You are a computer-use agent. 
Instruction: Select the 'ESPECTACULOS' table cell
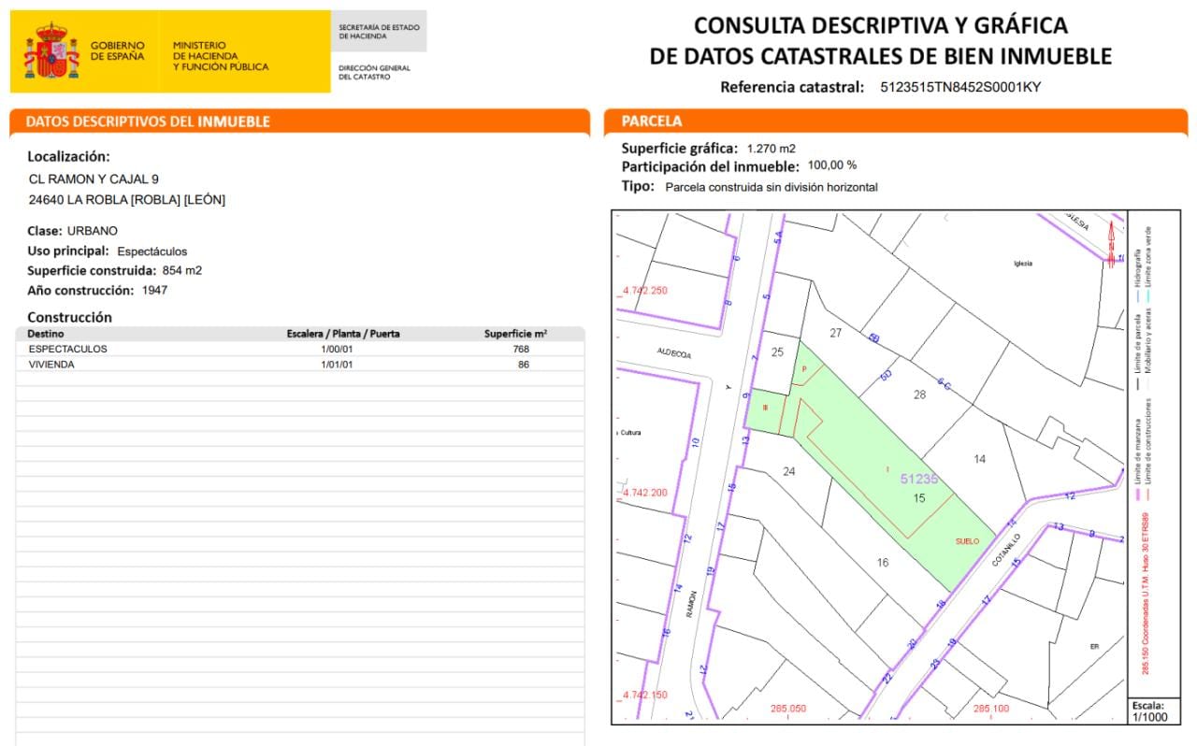tap(68, 349)
